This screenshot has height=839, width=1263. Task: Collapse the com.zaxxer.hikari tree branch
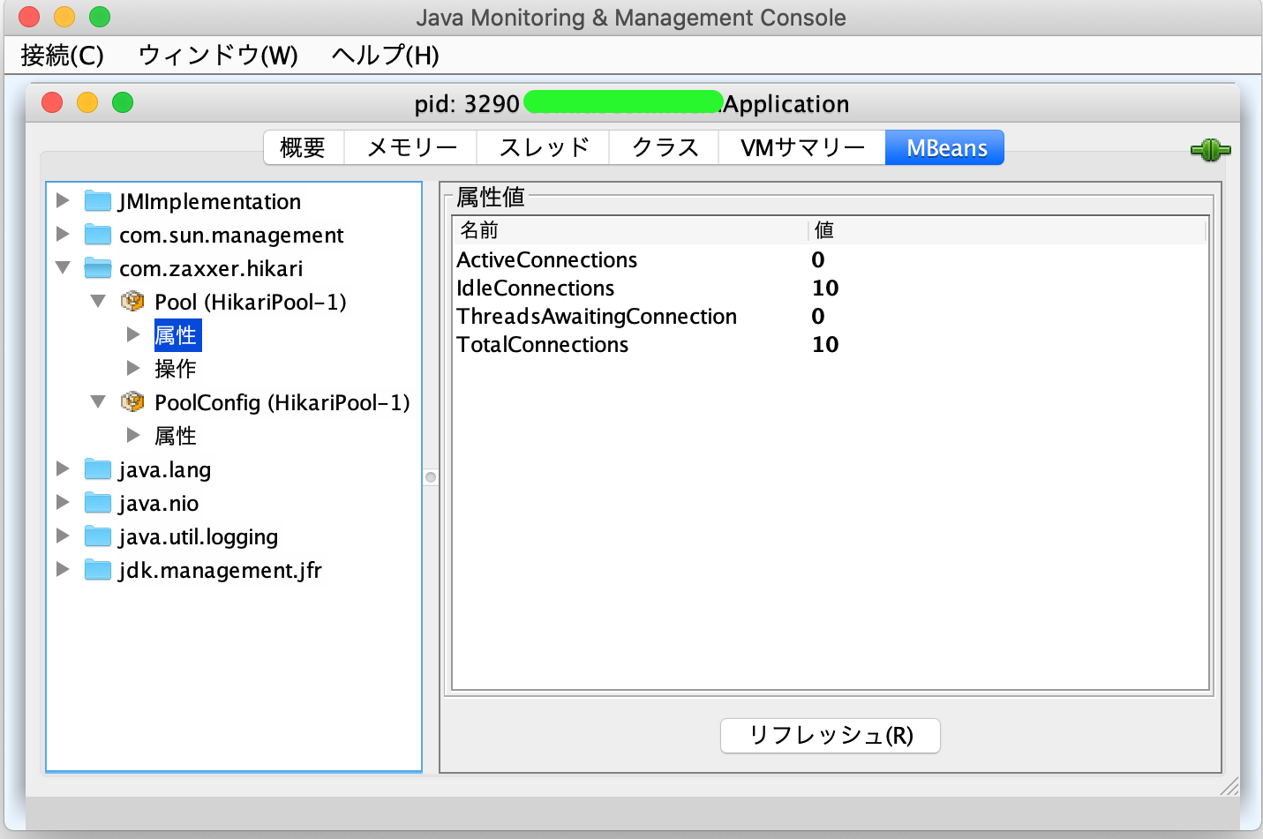click(62, 267)
